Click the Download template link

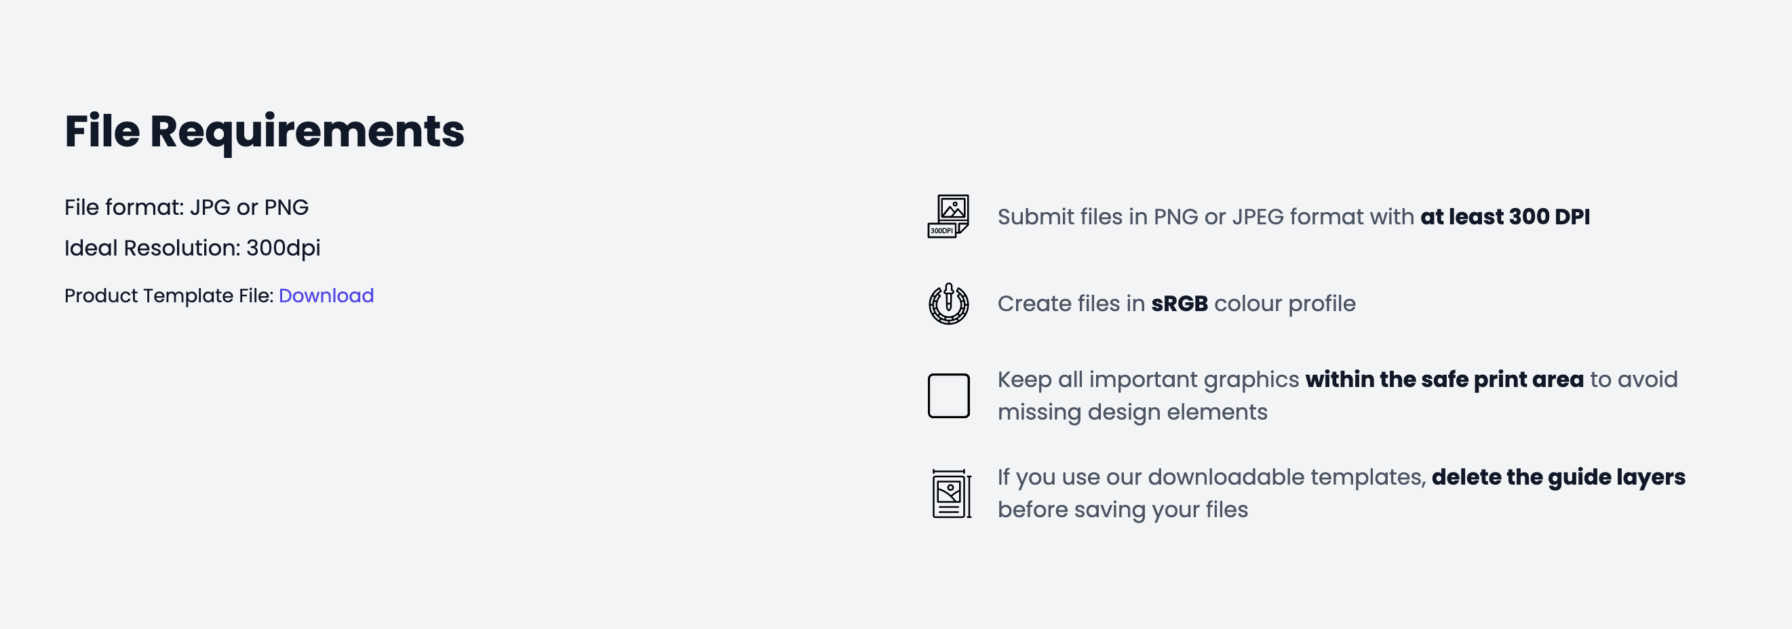click(326, 296)
